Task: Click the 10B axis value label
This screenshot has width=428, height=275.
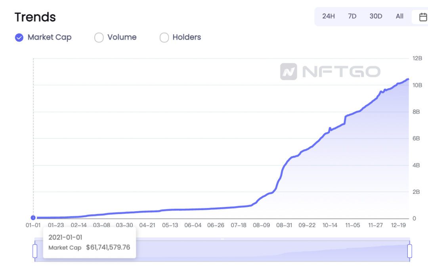Action: click(417, 85)
